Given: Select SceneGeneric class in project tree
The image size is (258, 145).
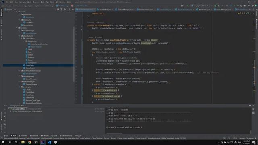Looking at the screenshot, I should coord(27,25).
